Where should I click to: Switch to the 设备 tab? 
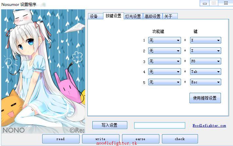tap(96, 16)
